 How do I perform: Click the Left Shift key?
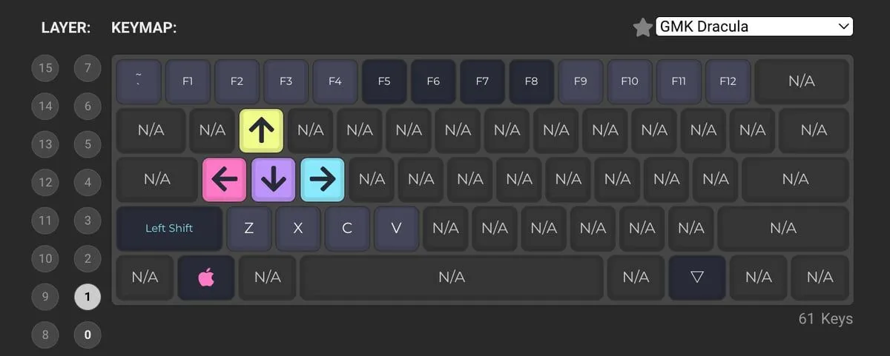[x=169, y=228]
